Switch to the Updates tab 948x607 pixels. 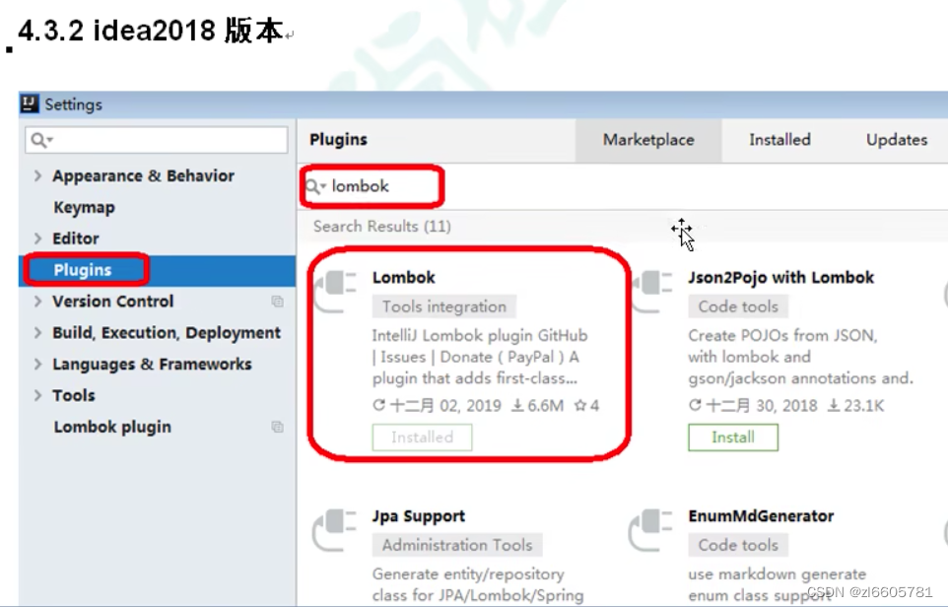(x=896, y=140)
